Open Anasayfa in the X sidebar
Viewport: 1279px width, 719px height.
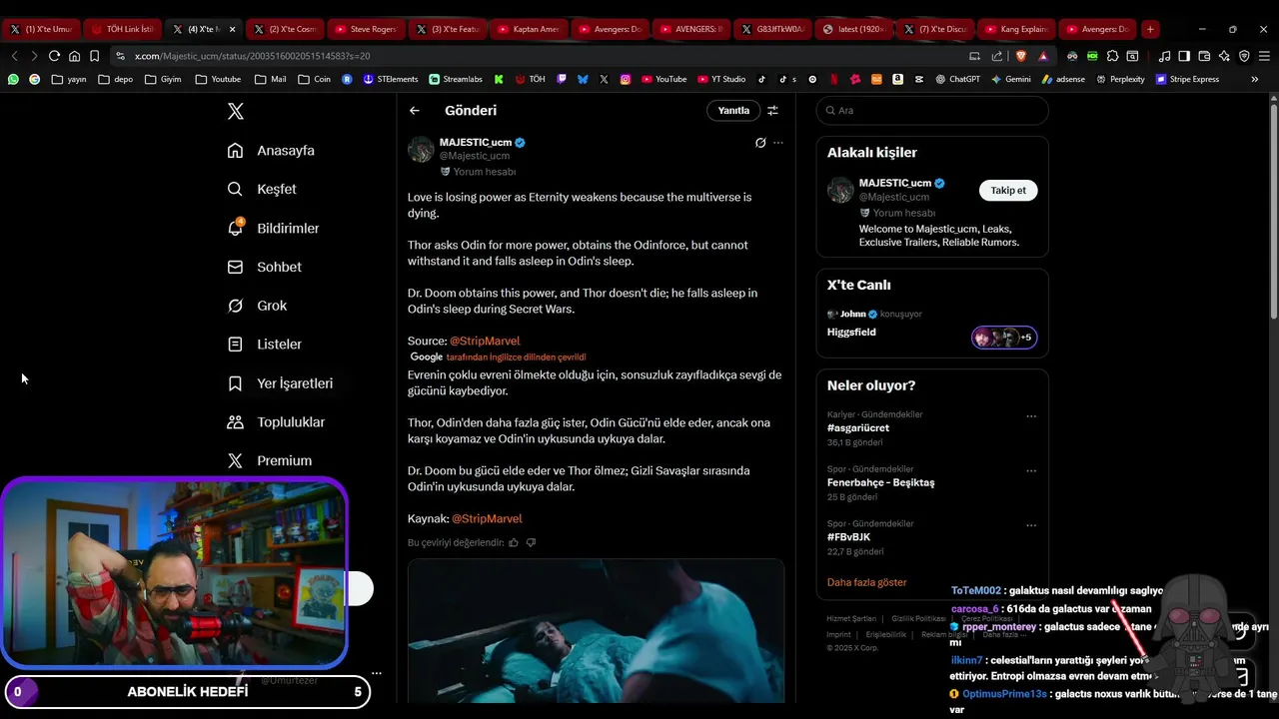coord(271,151)
